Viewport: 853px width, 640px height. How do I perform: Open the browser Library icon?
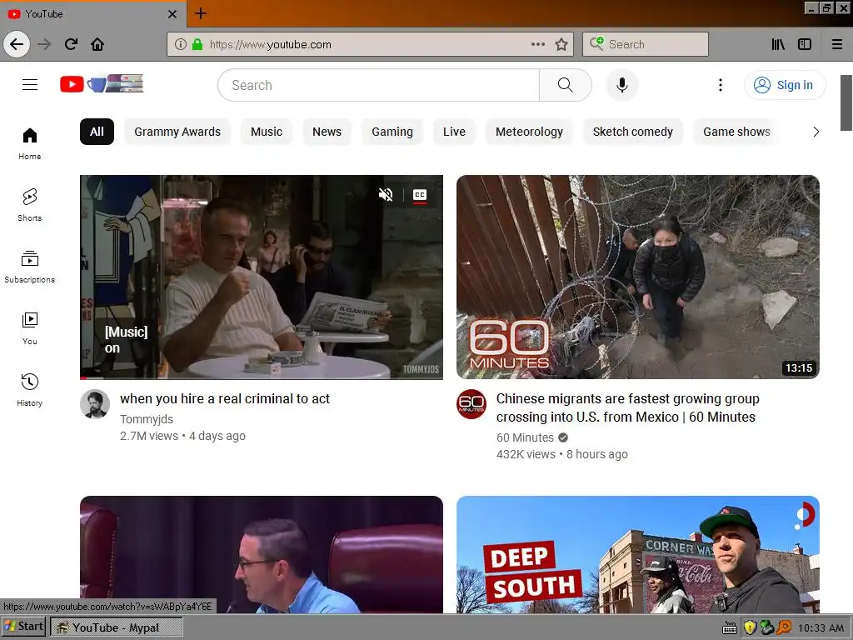(778, 44)
